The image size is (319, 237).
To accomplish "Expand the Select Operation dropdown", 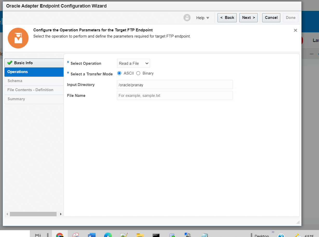I will point(133,63).
